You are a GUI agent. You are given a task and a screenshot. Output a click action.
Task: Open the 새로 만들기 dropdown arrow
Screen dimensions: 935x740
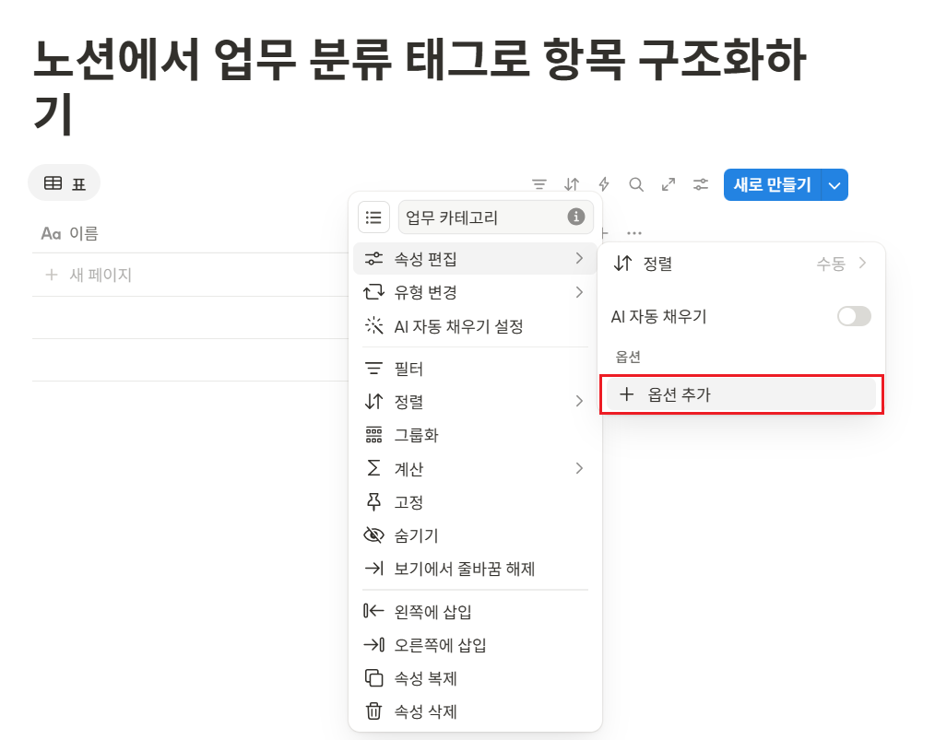[833, 184]
